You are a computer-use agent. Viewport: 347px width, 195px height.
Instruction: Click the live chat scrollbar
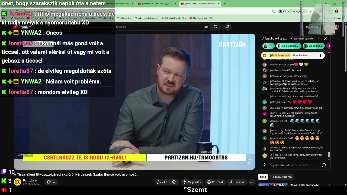[x=329, y=155]
